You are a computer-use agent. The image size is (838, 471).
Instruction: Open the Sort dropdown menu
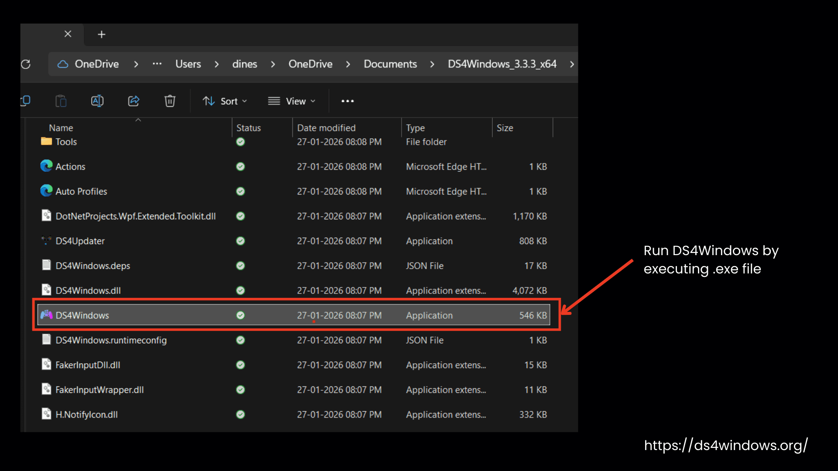225,101
